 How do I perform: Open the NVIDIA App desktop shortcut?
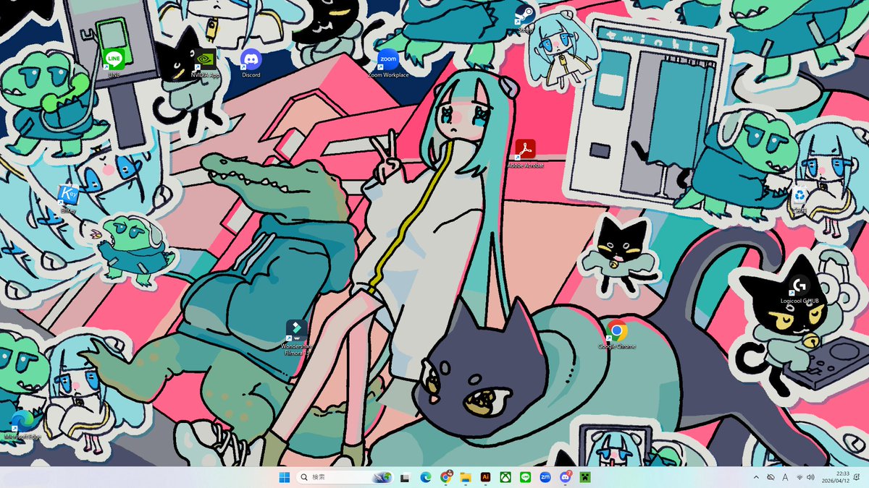tap(205, 62)
